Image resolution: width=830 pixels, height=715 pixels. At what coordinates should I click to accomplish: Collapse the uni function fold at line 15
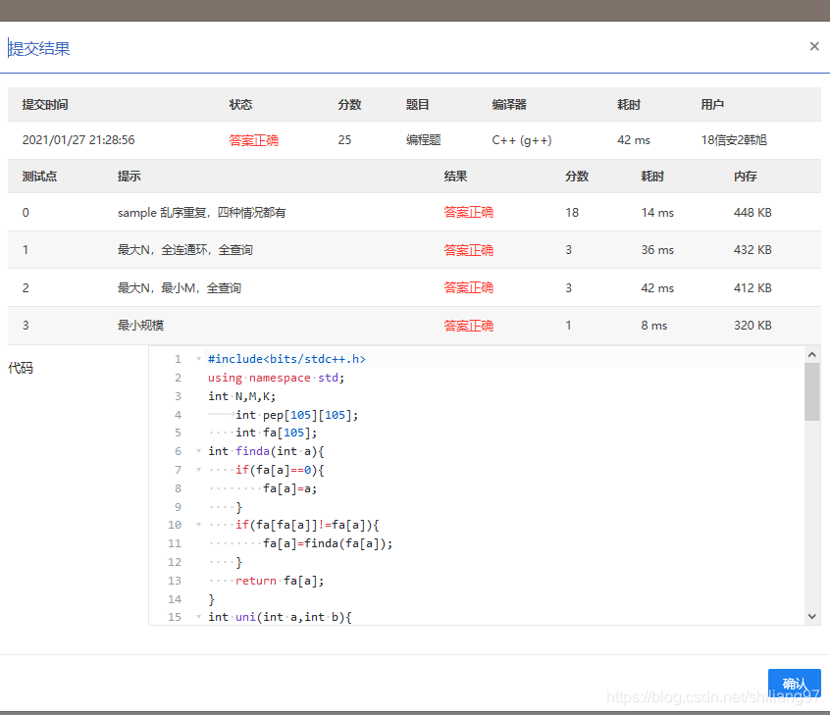[x=199, y=617]
